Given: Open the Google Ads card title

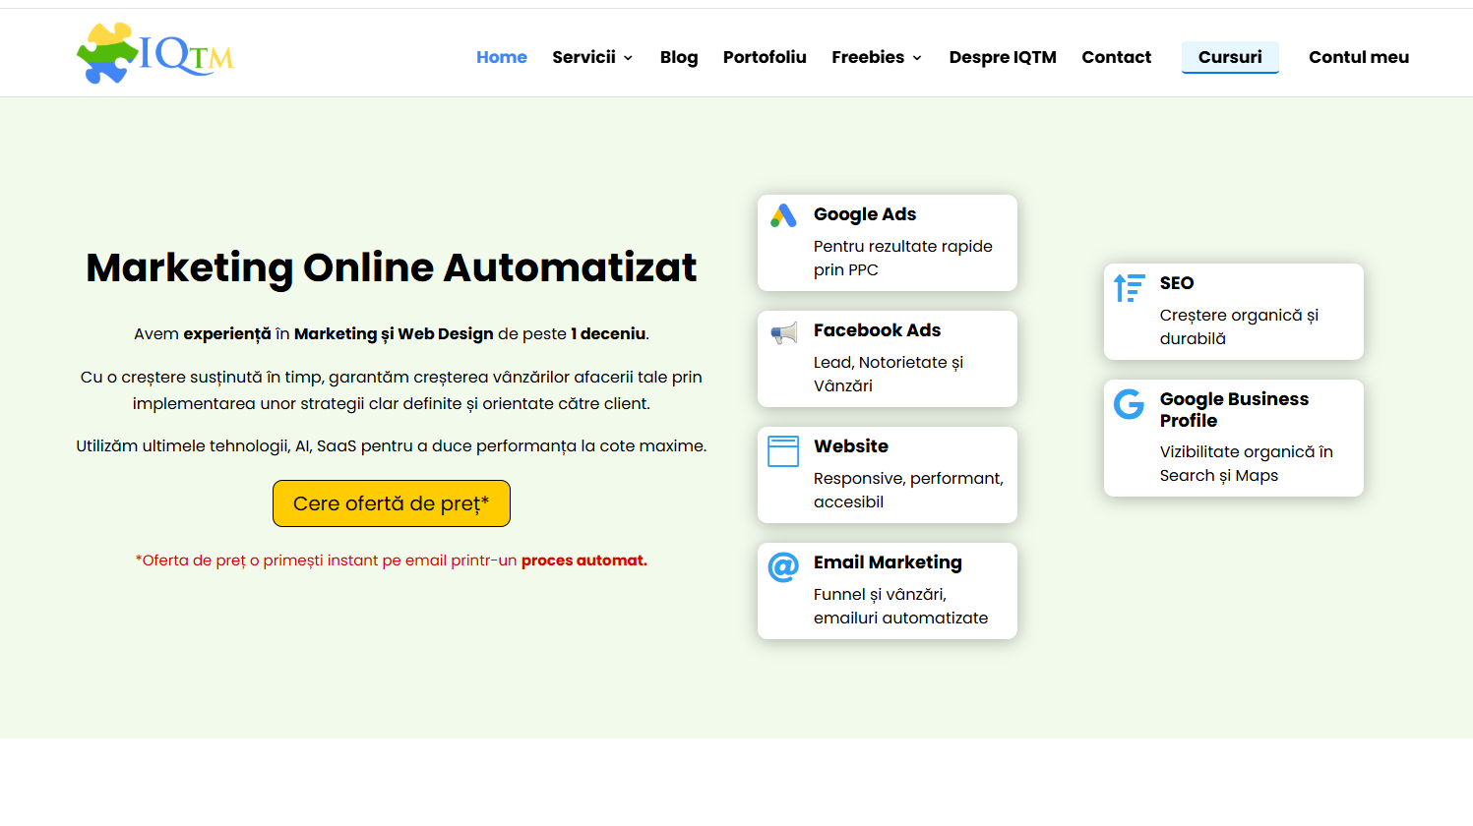Looking at the screenshot, I should point(864,214).
